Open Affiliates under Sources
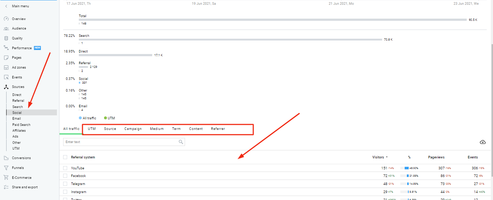 (19, 131)
